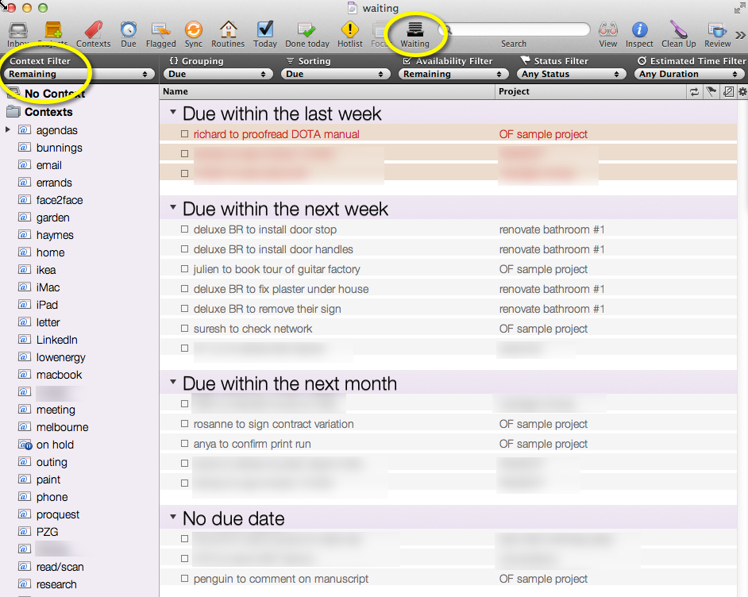Open the Hotlist perspective
This screenshot has width=748, height=597.
pos(349,33)
